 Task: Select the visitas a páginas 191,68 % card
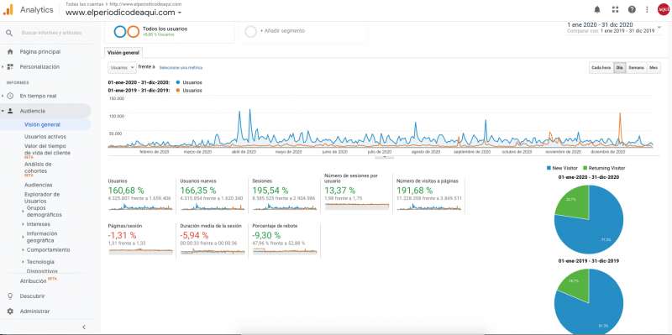(429, 195)
